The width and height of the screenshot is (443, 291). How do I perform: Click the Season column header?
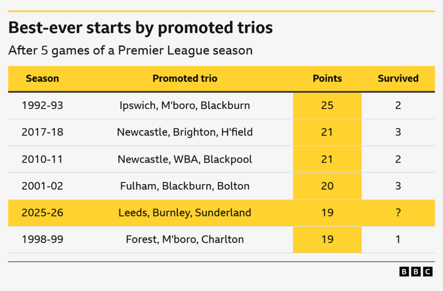(x=42, y=78)
